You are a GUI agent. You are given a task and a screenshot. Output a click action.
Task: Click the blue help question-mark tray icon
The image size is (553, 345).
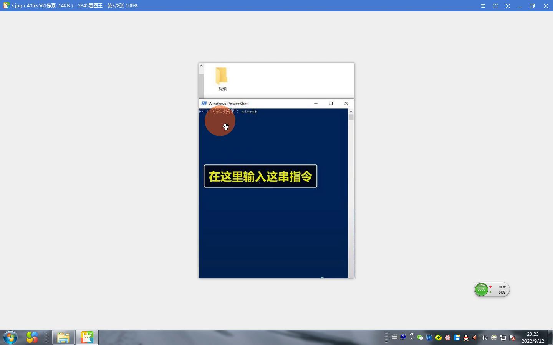click(x=403, y=337)
